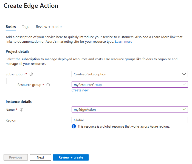Screen dimensions: 192x164
Task: Click the blue Review + create button
Action: [71, 157]
